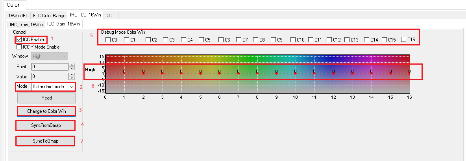Increase the Point value with up arrow
The width and height of the screenshot is (466, 161).
pyautogui.click(x=72, y=65)
